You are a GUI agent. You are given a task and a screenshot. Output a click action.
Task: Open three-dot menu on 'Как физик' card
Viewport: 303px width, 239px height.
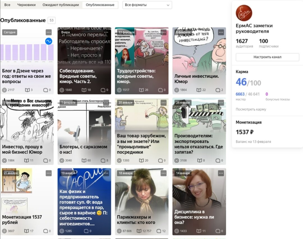(106, 173)
